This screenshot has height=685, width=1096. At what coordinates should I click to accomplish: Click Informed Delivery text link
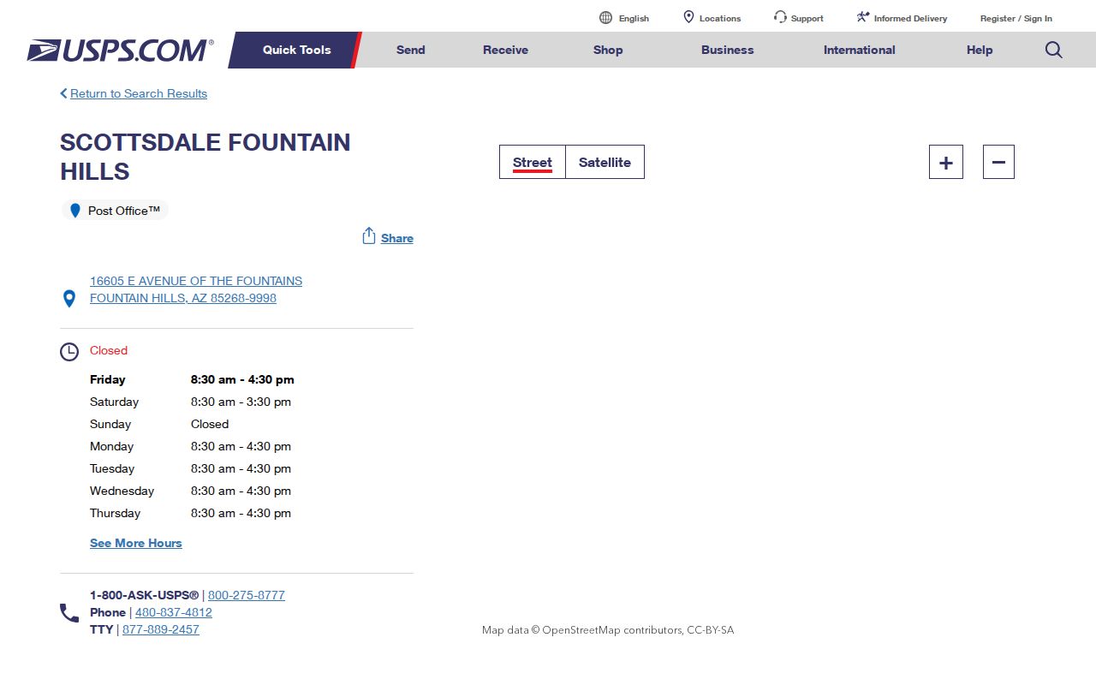(x=910, y=18)
